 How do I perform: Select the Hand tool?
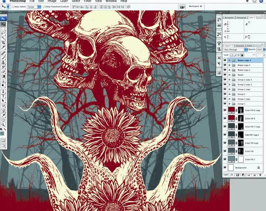(x=3, y=120)
